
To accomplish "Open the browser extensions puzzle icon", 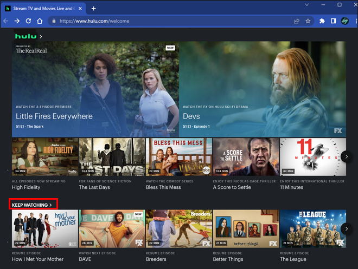I will pos(322,21).
